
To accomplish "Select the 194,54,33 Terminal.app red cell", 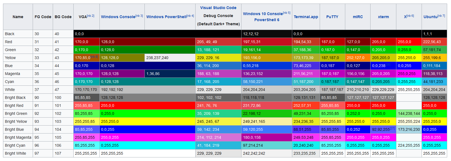I will pos(306,42).
